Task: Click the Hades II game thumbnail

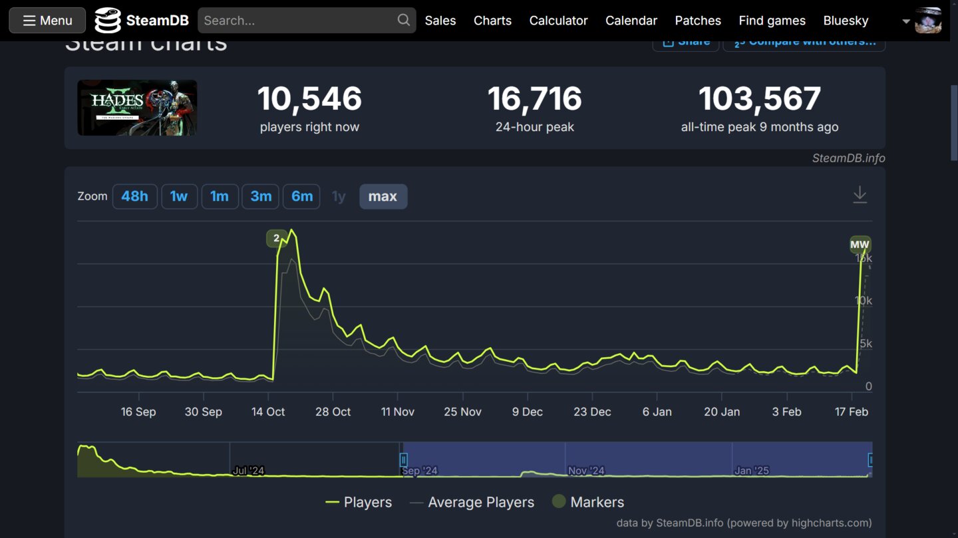Action: tap(137, 108)
